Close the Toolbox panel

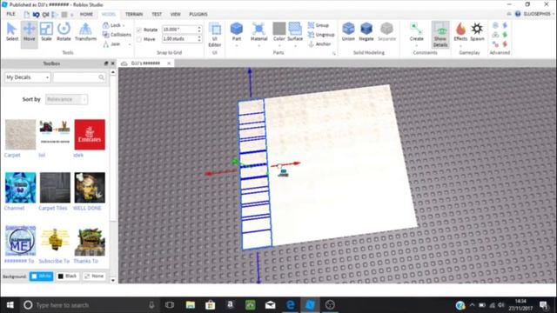(113, 63)
